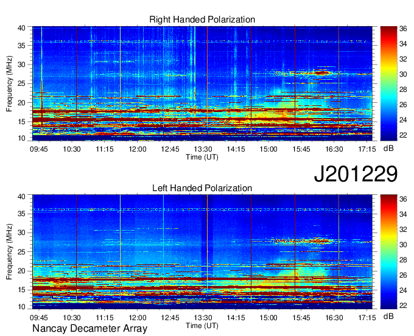
Task: Click the "28" value on the bottom color bar
Action: (x=403, y=260)
